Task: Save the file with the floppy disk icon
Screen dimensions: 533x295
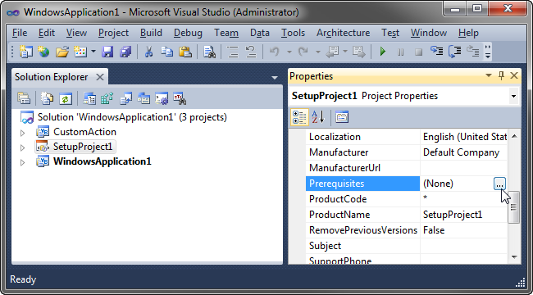Action: pos(107,52)
